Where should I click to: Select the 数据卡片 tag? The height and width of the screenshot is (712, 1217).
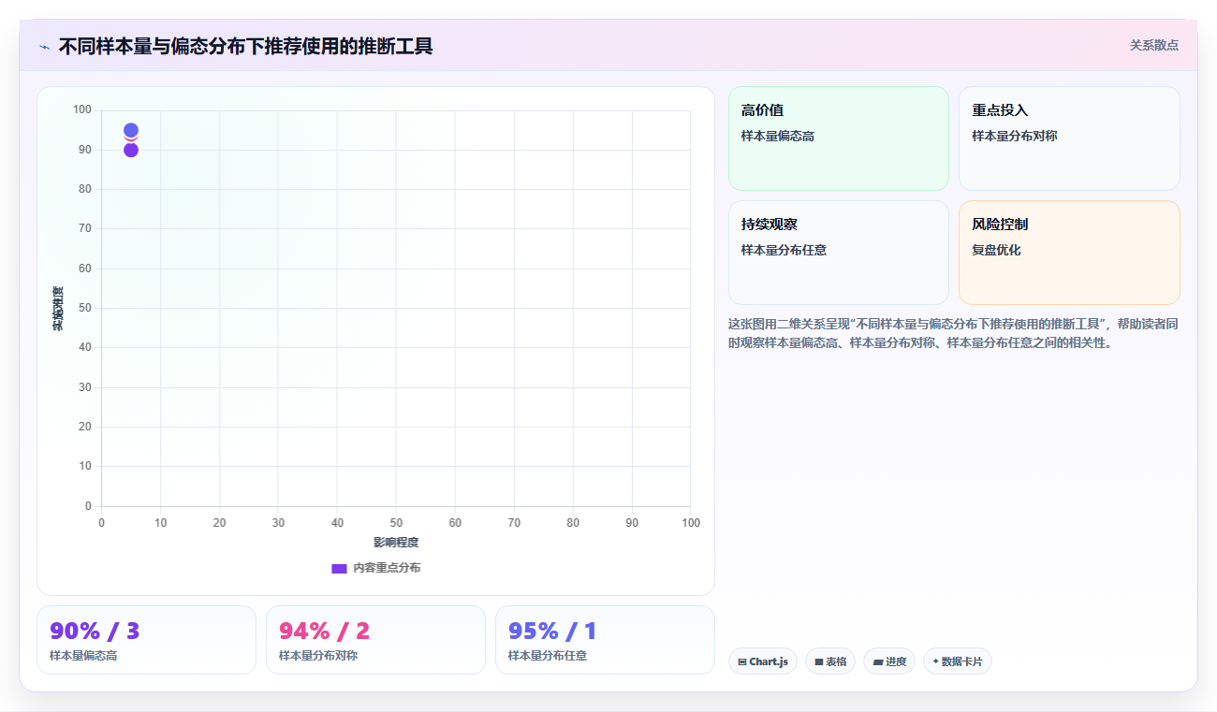tap(958, 661)
